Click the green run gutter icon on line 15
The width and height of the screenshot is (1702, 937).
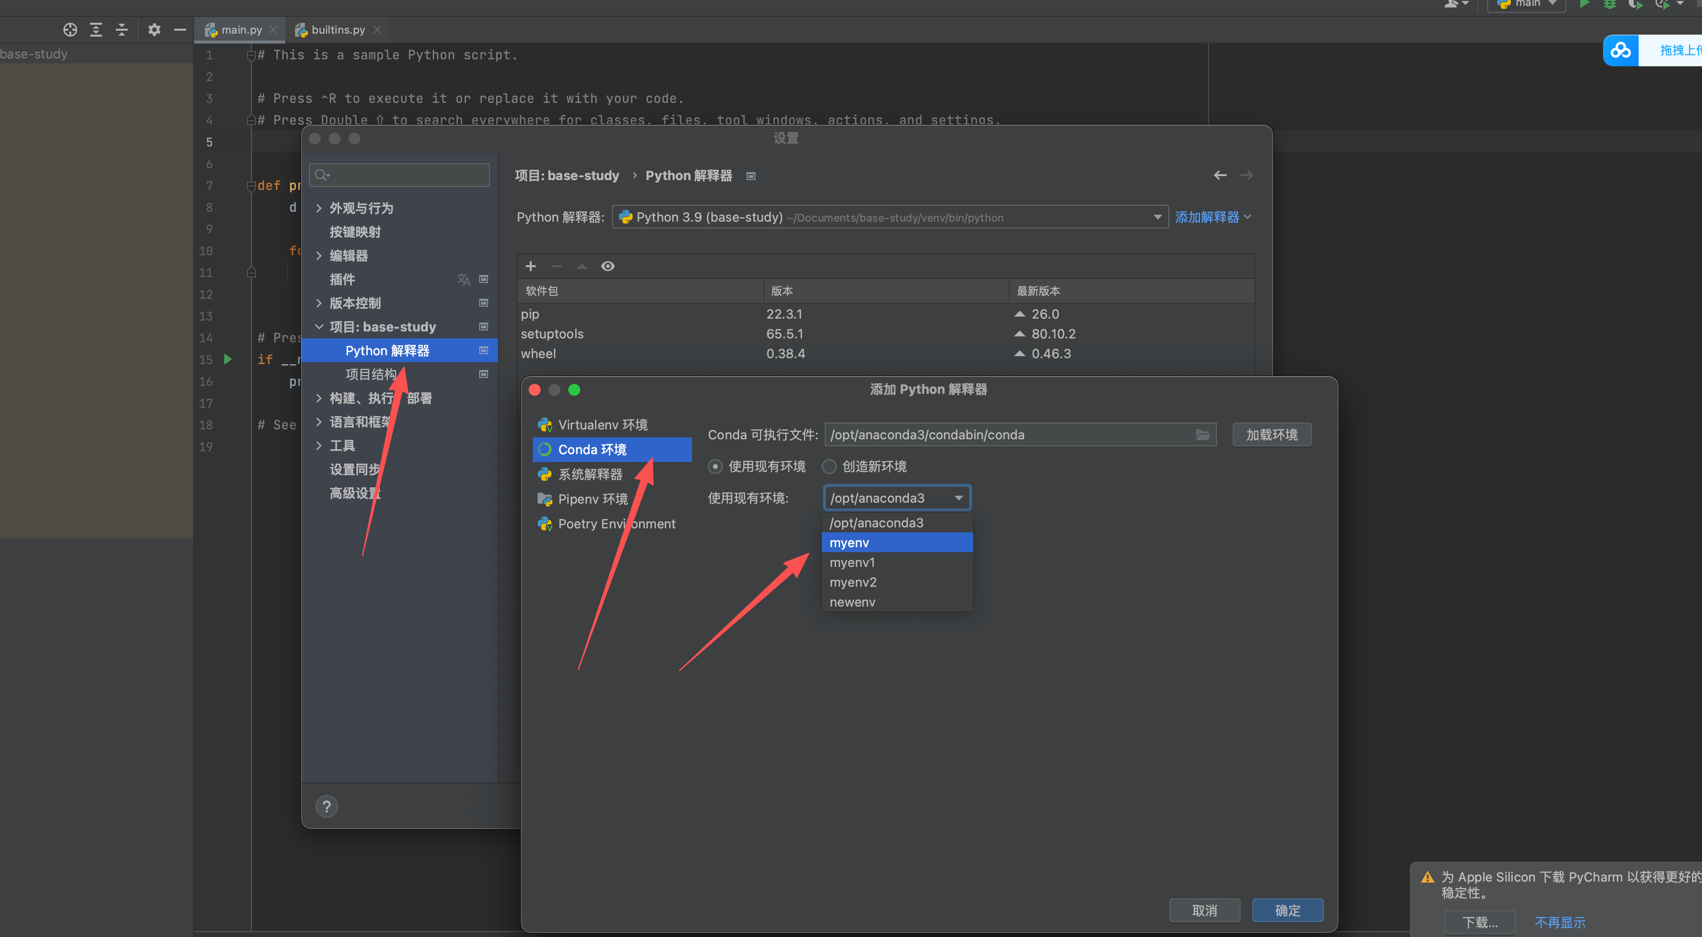point(228,359)
